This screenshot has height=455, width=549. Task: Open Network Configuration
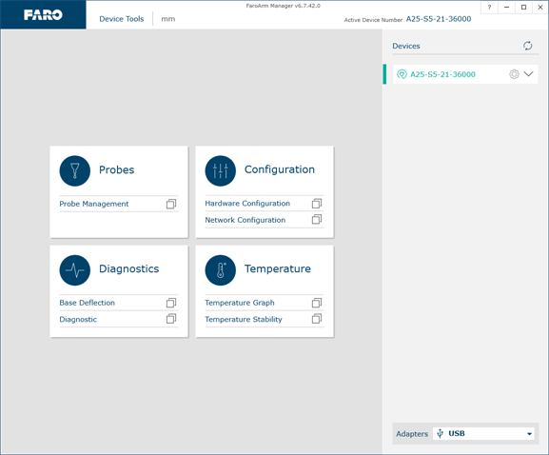click(x=245, y=220)
